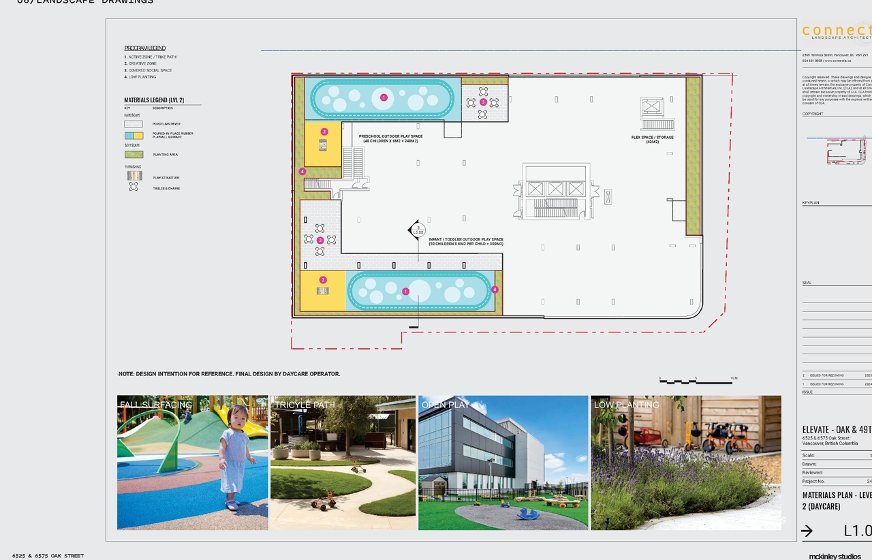The height and width of the screenshot is (560, 872).
Task: Select '3. Covered Social Space' legend entry
Action: coord(148,70)
